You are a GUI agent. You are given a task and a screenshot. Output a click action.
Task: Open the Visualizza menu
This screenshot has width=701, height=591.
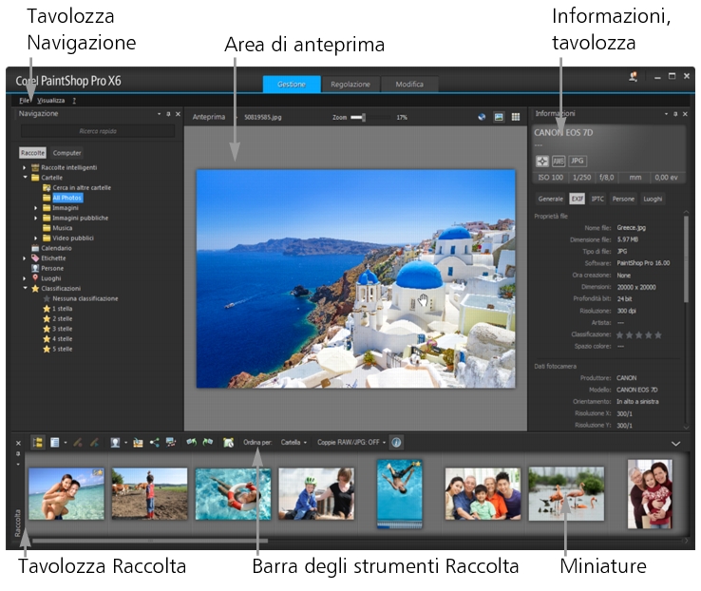coord(51,100)
